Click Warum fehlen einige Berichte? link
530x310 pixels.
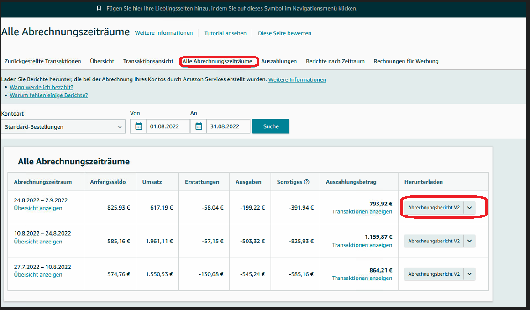tap(49, 95)
